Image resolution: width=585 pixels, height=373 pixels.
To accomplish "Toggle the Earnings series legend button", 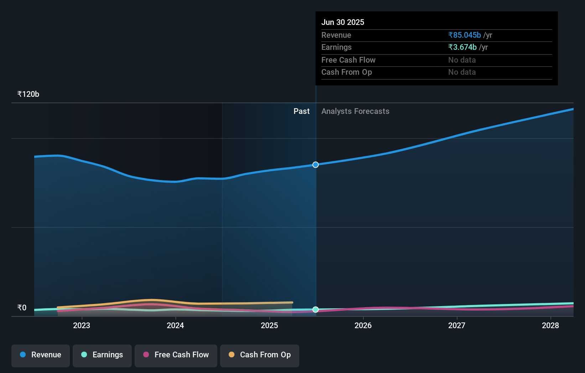I will [x=102, y=356].
